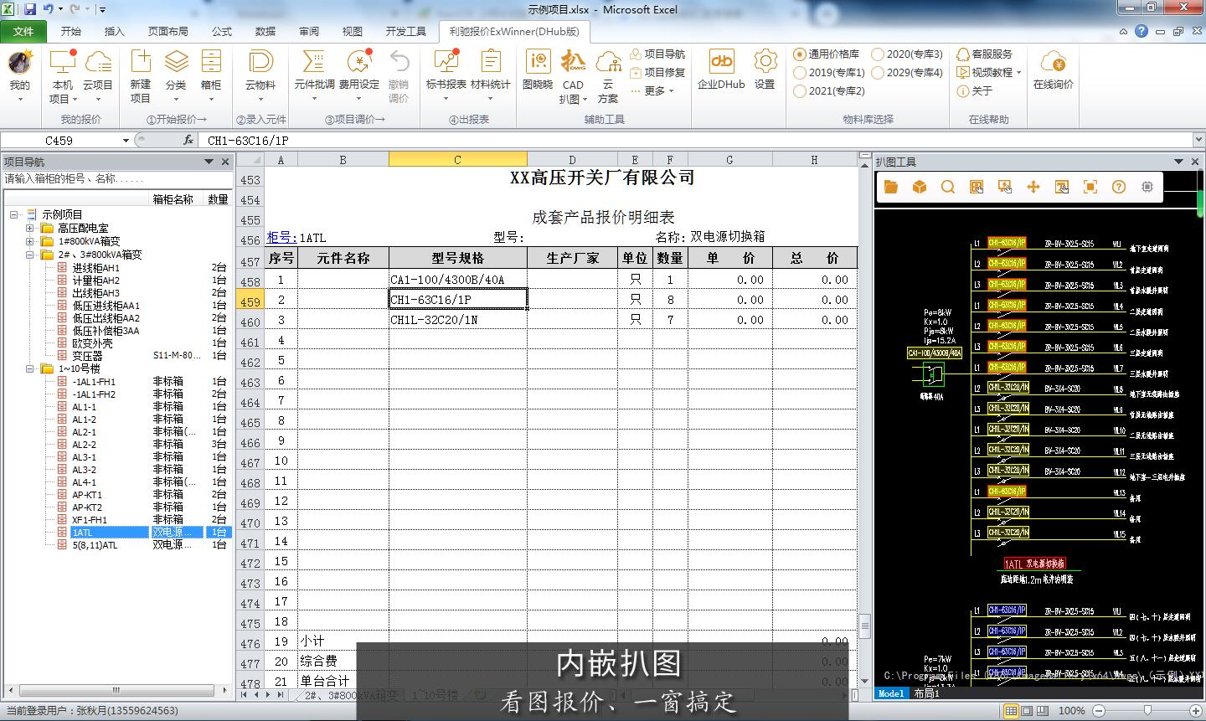Select the pan cross-arrows tool in 扒图工具
Viewport: 1206px width, 721px height.
[1033, 187]
